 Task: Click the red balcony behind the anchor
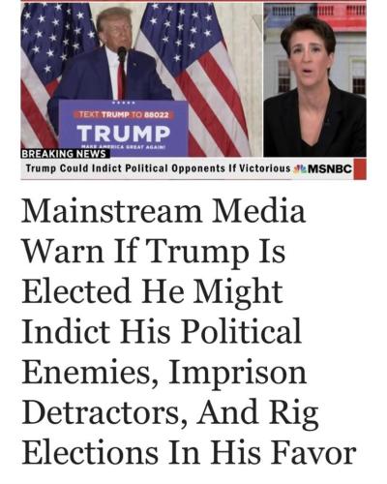pyautogui.click(x=342, y=15)
